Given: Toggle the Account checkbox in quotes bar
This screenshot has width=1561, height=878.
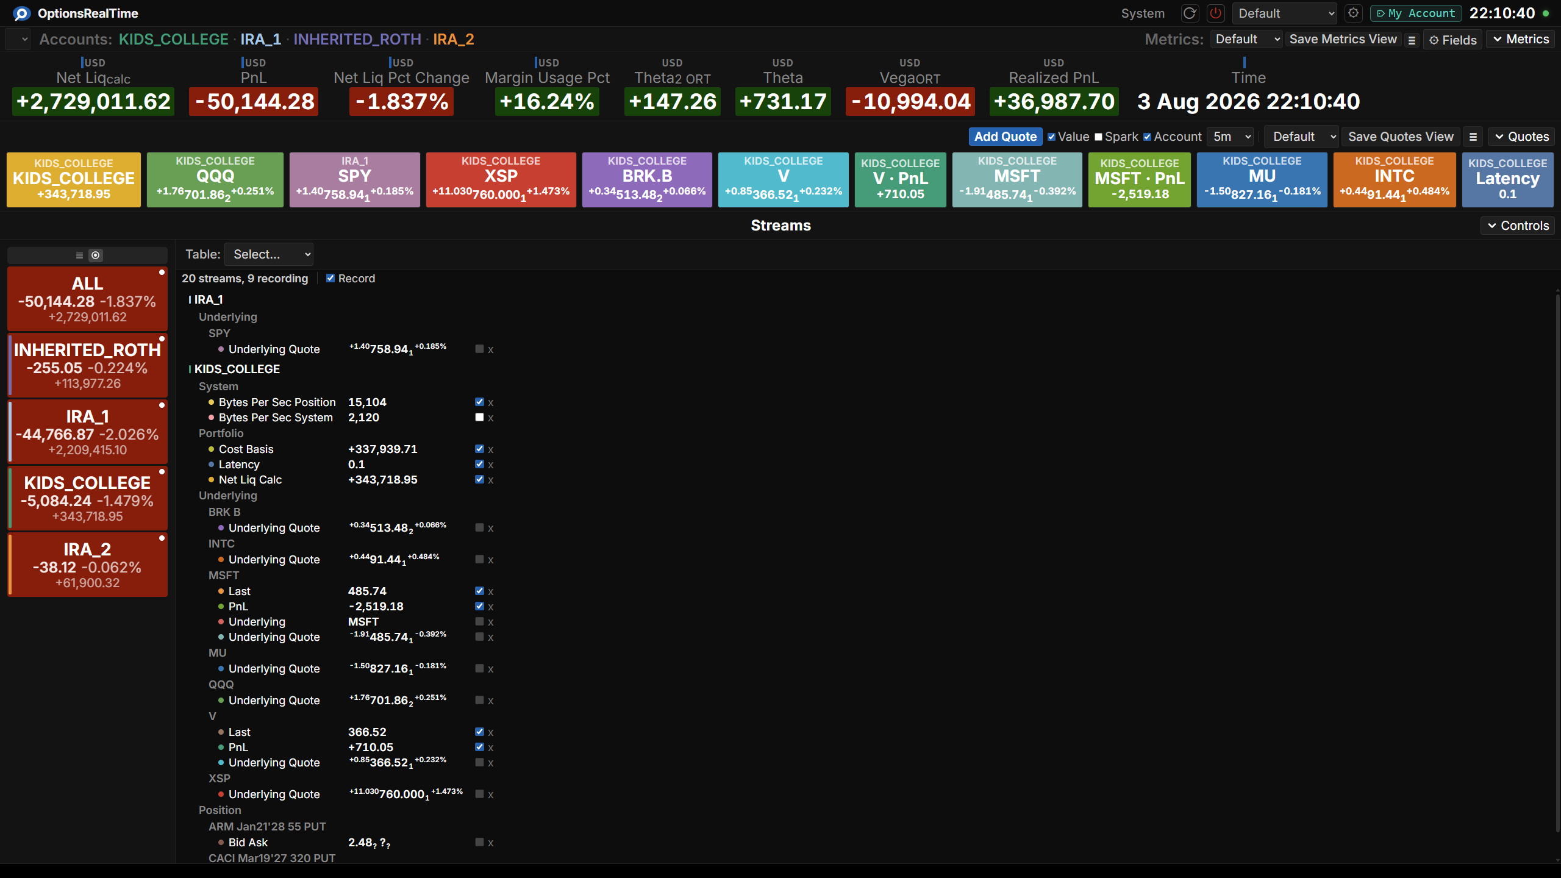Looking at the screenshot, I should click(1147, 137).
